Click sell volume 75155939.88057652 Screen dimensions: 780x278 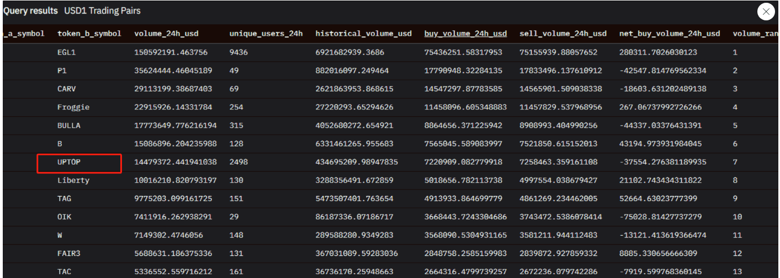click(x=558, y=52)
